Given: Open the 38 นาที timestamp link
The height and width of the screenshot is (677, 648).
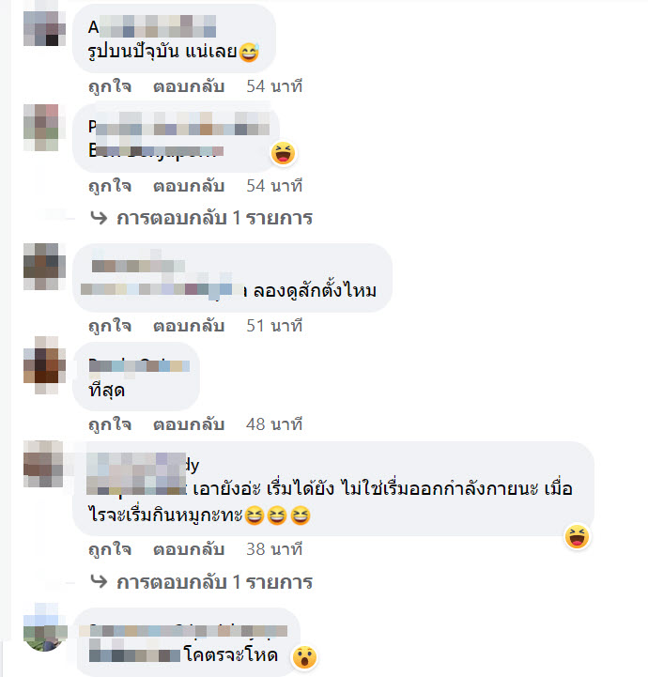Looking at the screenshot, I should click(x=274, y=549).
